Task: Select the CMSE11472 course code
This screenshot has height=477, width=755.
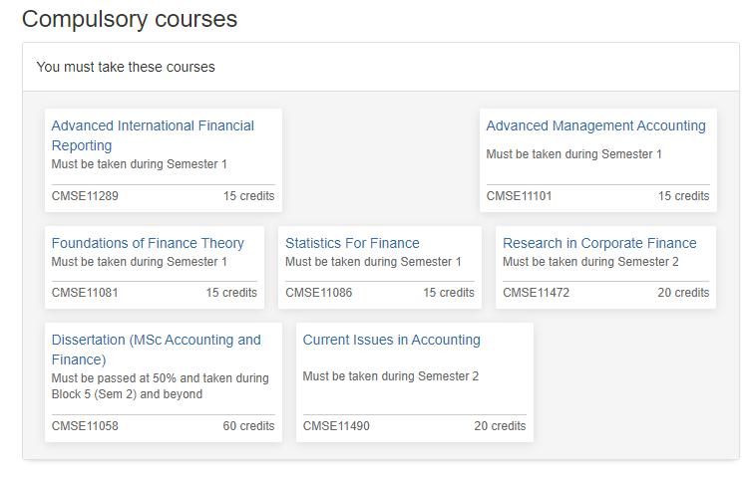Action: click(536, 293)
